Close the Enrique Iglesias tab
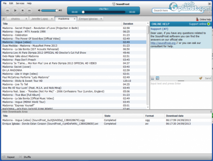The image size is (213, 161). (x=101, y=19)
